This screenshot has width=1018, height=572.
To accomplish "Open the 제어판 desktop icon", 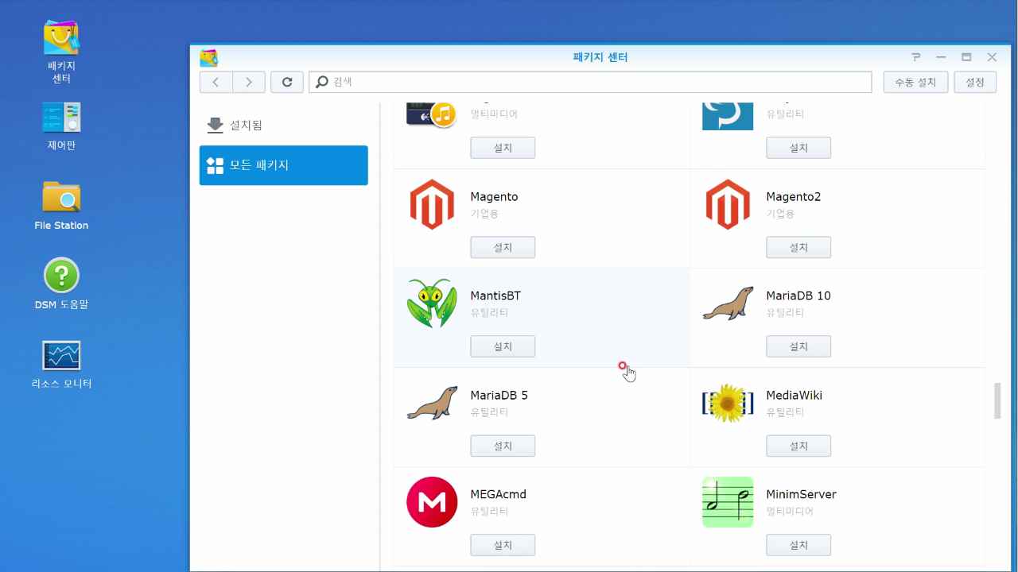I will point(61,126).
